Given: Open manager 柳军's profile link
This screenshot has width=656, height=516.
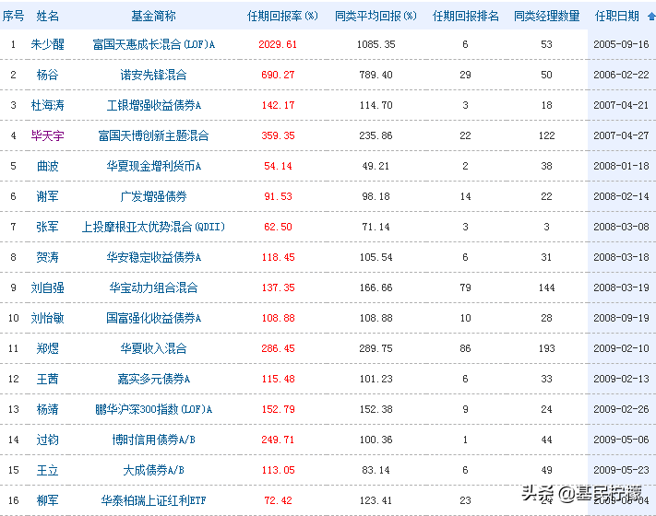Looking at the screenshot, I should point(47,500).
